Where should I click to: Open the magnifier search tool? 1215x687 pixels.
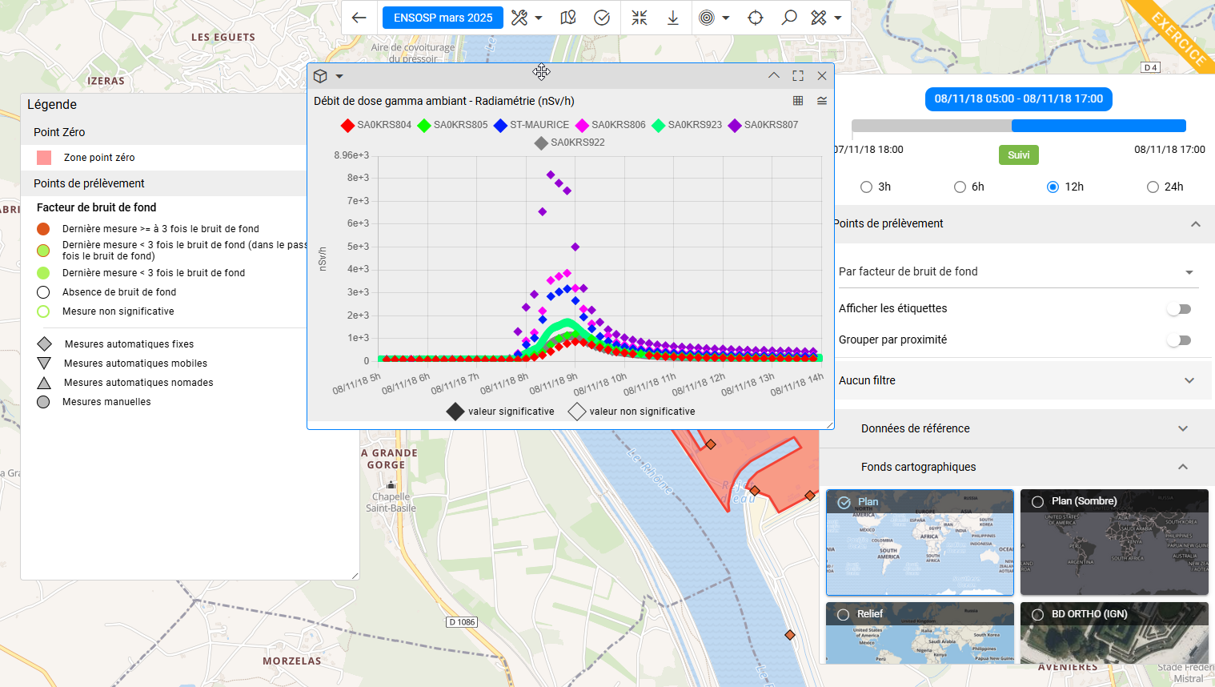[x=789, y=18]
